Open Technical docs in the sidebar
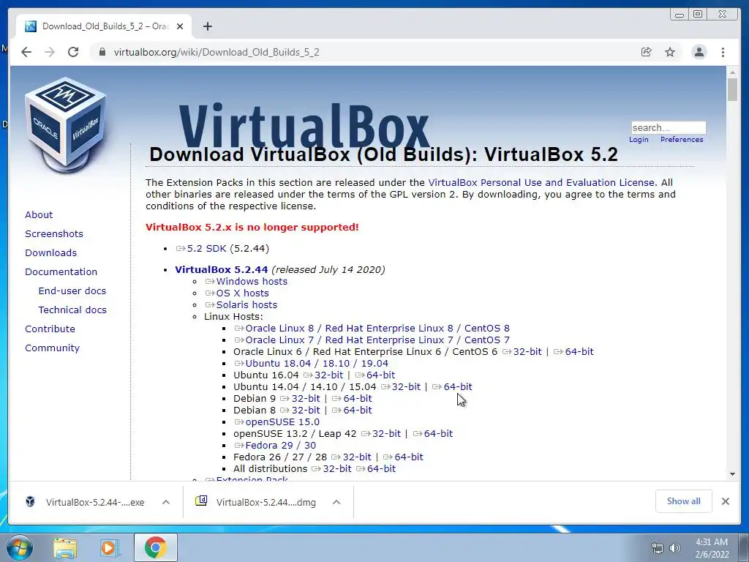This screenshot has width=749, height=562. click(x=72, y=310)
